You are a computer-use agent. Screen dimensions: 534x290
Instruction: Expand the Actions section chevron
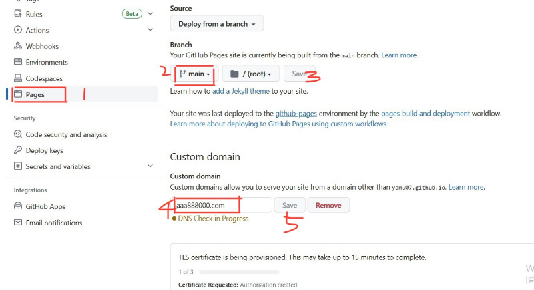tap(150, 29)
